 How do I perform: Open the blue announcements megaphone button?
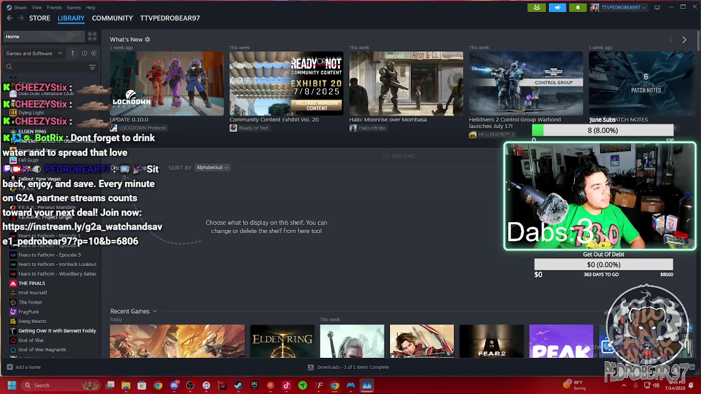click(x=558, y=8)
